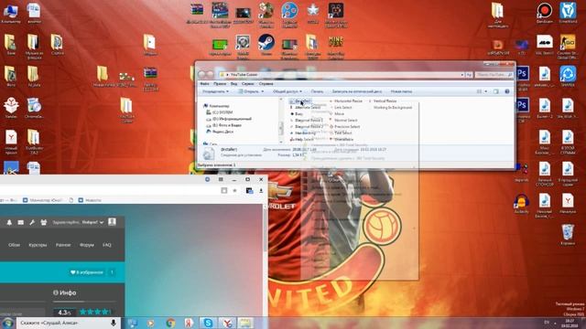Viewport: 586px width, 329px height.
Task: Open Skype from the taskbar
Action: coord(208,323)
